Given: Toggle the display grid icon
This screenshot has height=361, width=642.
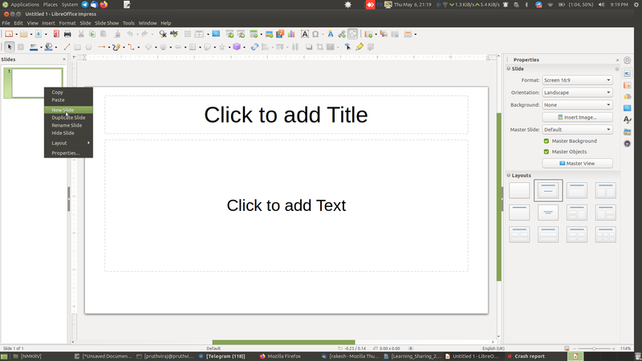Looking at the screenshot, I should [188, 34].
